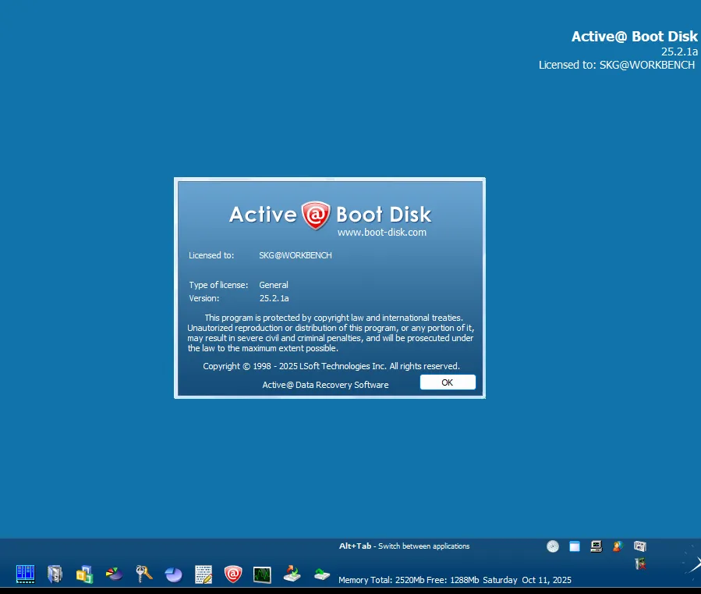Click the blank window icon in tray
The width and height of the screenshot is (701, 594).
click(x=575, y=546)
